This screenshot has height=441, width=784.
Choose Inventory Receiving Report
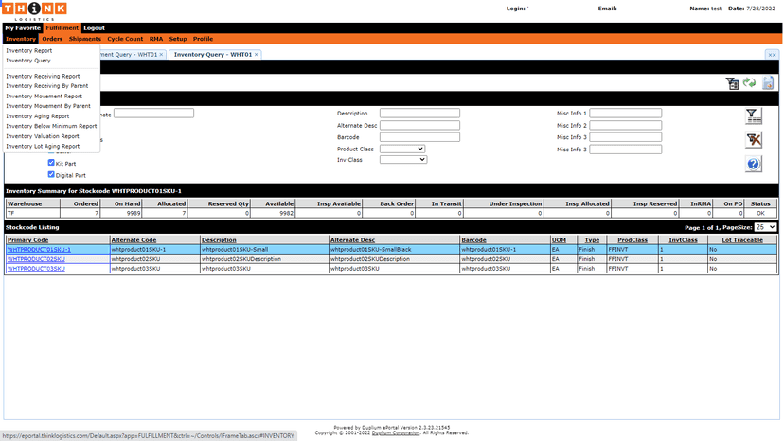[x=43, y=76]
